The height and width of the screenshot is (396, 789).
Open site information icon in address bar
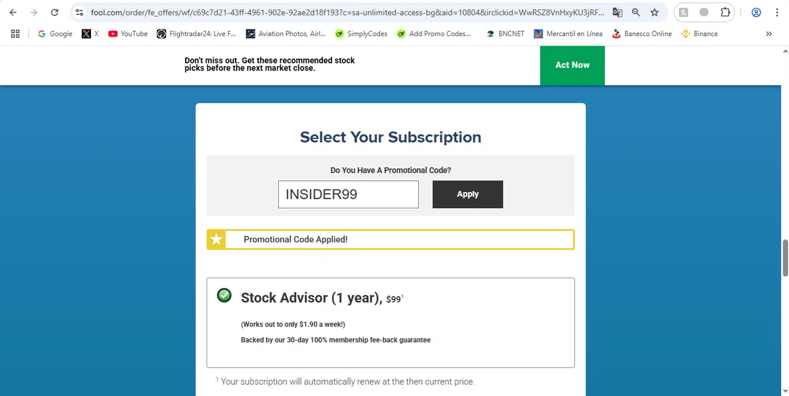pyautogui.click(x=79, y=13)
